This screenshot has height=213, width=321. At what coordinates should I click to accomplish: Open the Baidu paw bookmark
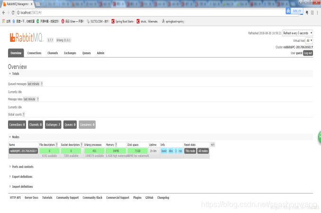click(x=14, y=21)
